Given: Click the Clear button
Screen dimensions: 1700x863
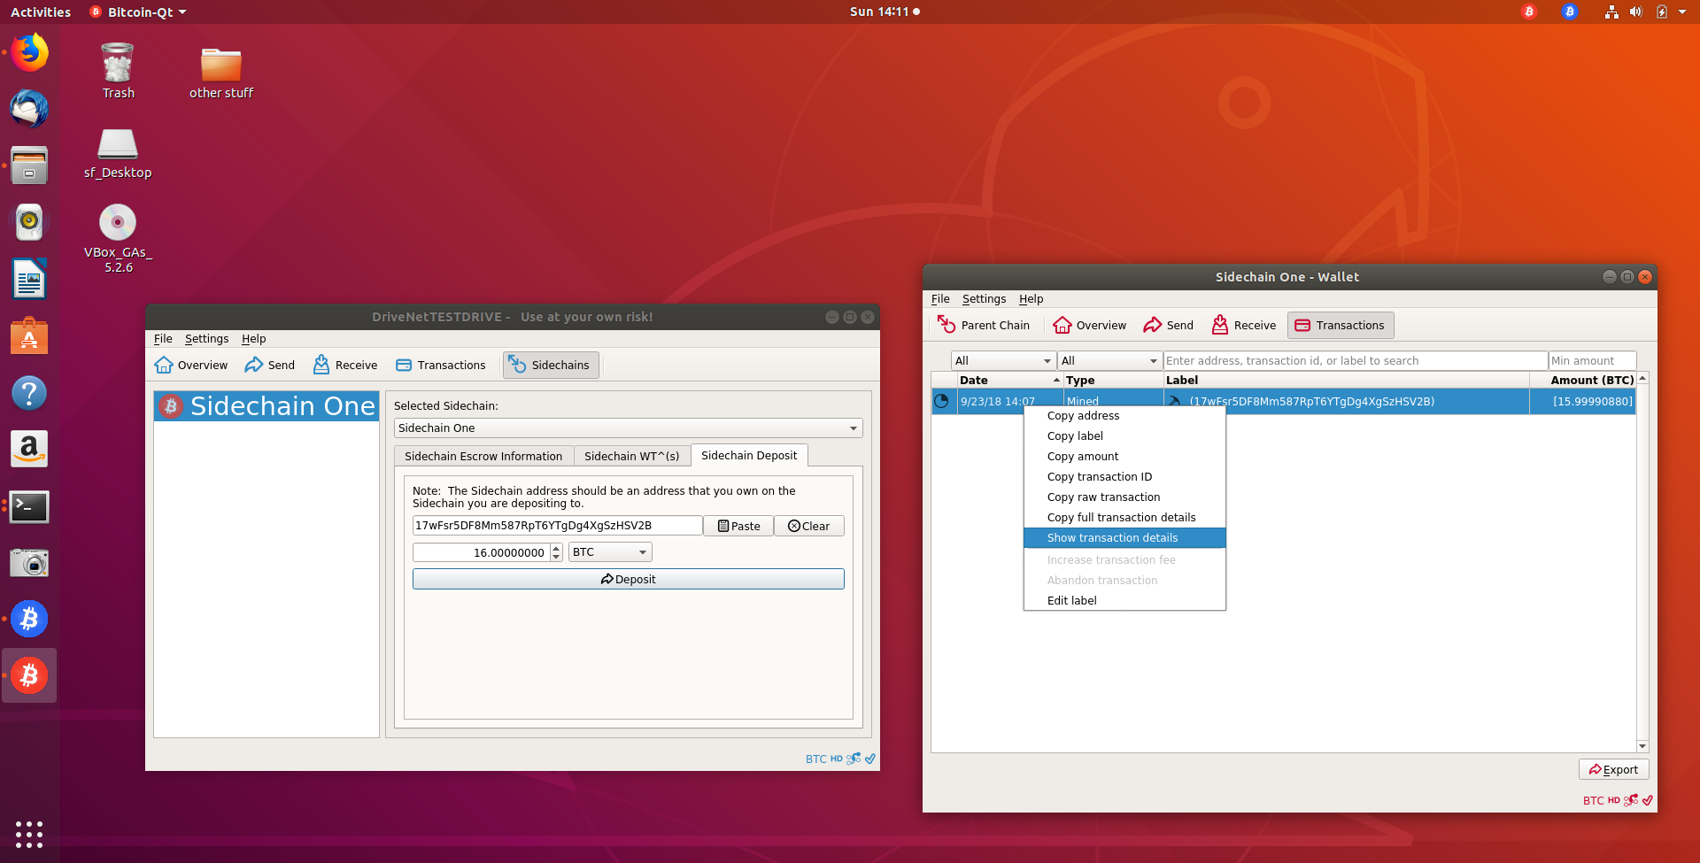Looking at the screenshot, I should pos(809,526).
